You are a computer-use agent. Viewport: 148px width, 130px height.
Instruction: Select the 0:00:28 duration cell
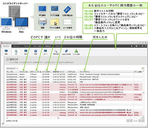coord(56,102)
